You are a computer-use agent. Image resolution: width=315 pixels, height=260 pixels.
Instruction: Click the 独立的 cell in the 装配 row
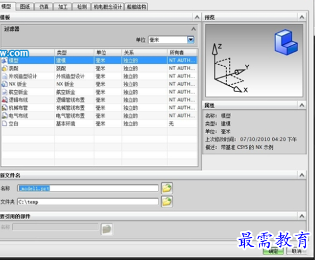pos(145,68)
